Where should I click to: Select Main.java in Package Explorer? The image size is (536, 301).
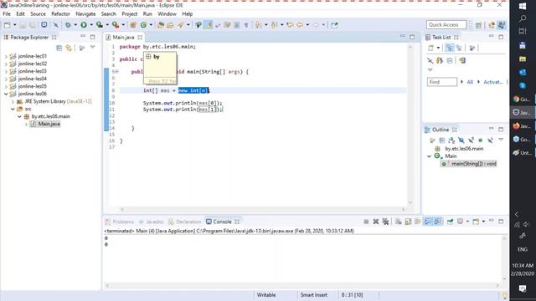coord(45,124)
